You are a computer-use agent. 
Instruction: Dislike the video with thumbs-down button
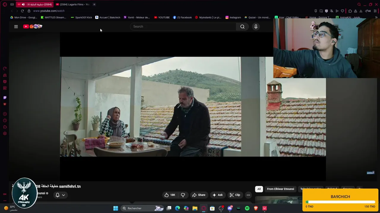point(183,195)
